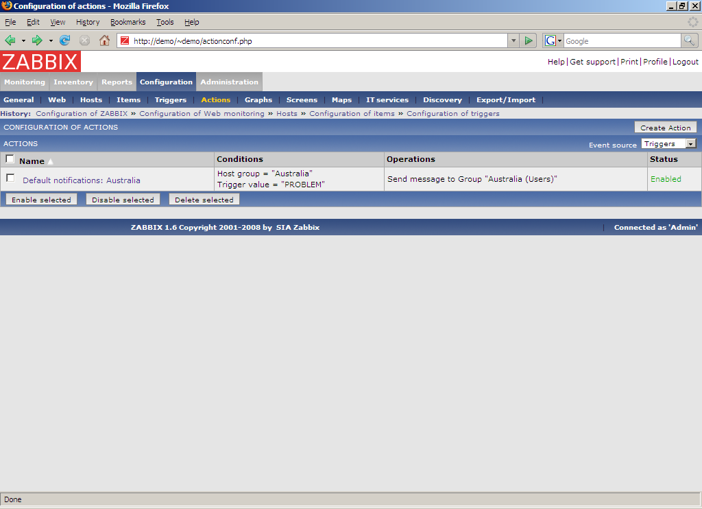Open the View menu
Screen dimensions: 702x509
[x=58, y=22]
